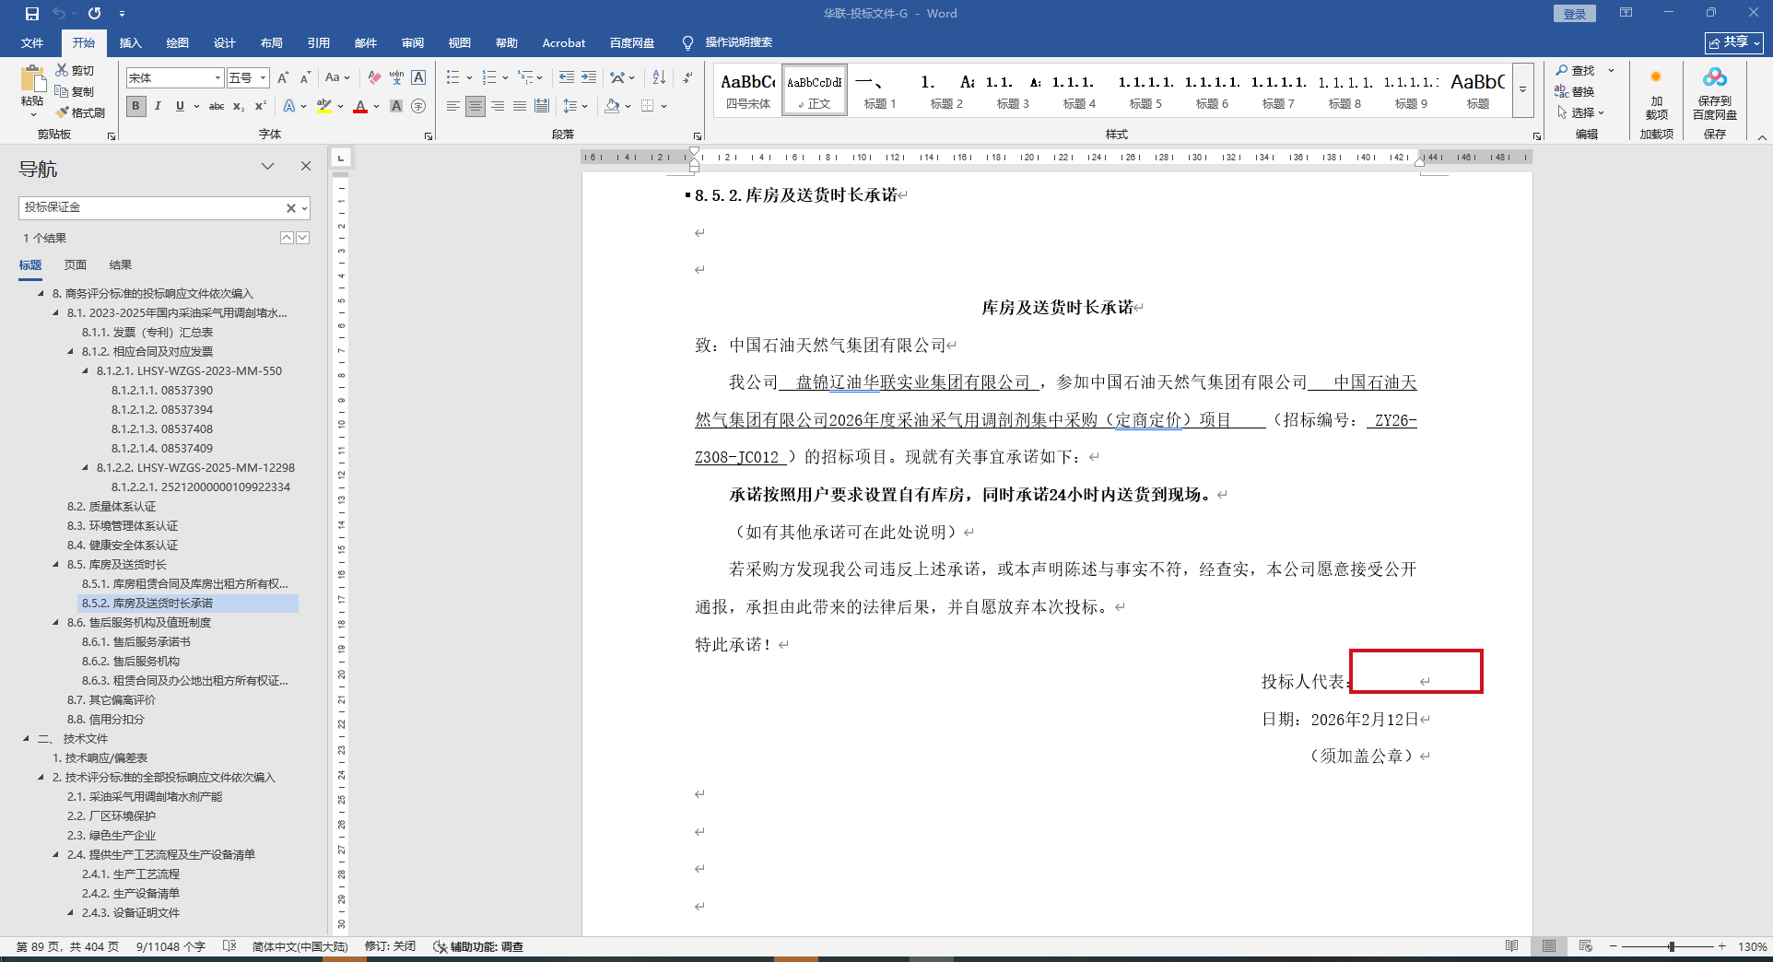
Task: Toggle italic formatting
Action: (158, 107)
